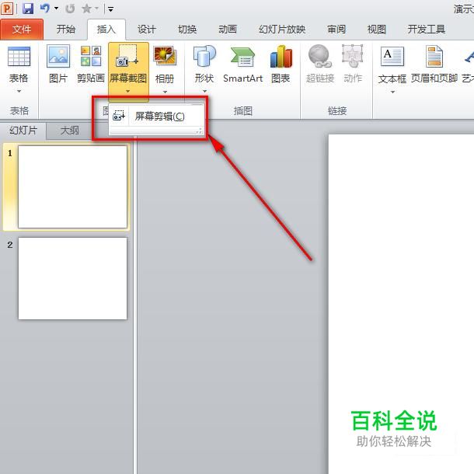The image size is (474, 474).
Task: Switch to the 幻灯片 pane tab
Action: click(23, 131)
